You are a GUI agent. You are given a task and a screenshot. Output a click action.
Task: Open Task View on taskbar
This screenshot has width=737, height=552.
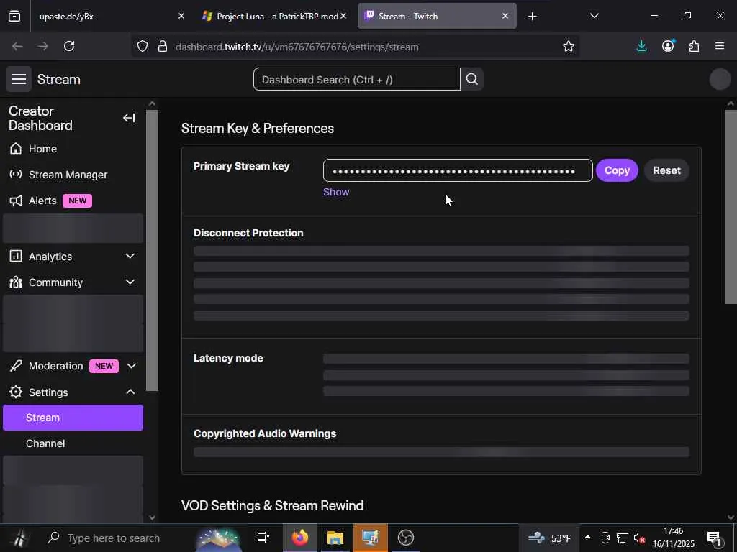coord(263,538)
